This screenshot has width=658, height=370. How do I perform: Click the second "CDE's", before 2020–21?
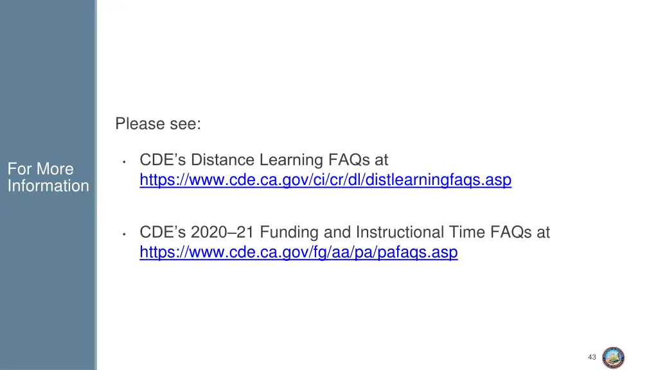163,232
